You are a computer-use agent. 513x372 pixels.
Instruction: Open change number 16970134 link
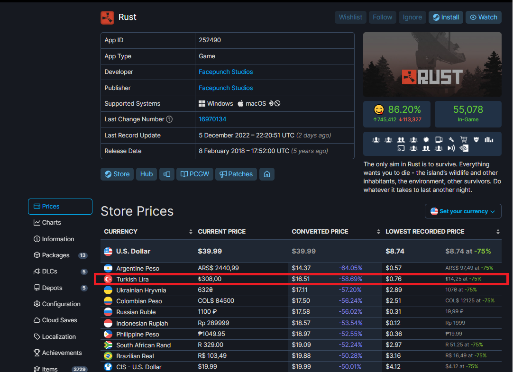(x=212, y=119)
